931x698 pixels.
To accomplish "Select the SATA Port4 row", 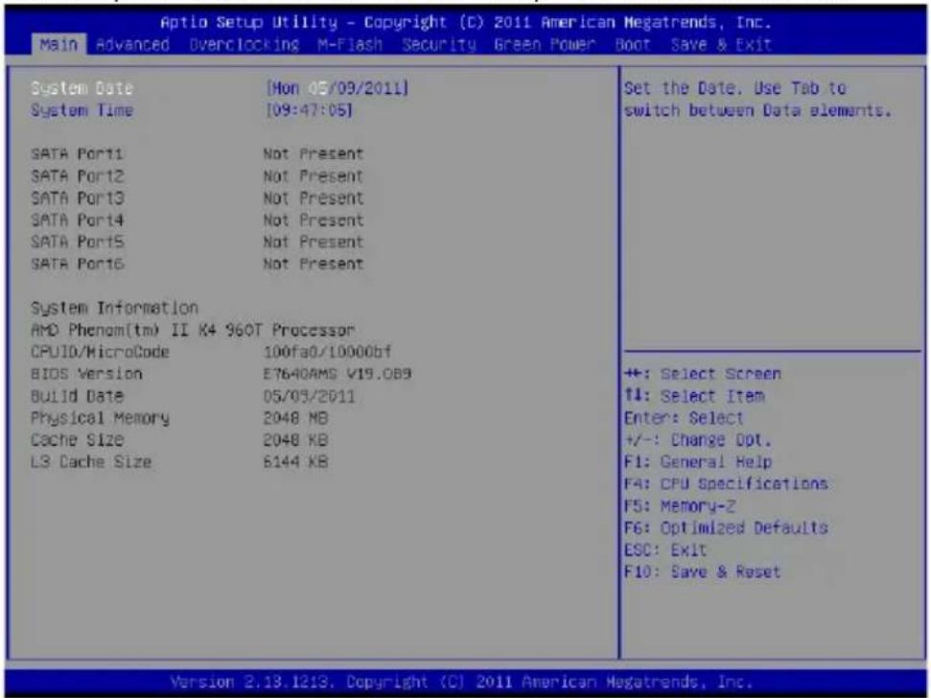I will 198,221.
